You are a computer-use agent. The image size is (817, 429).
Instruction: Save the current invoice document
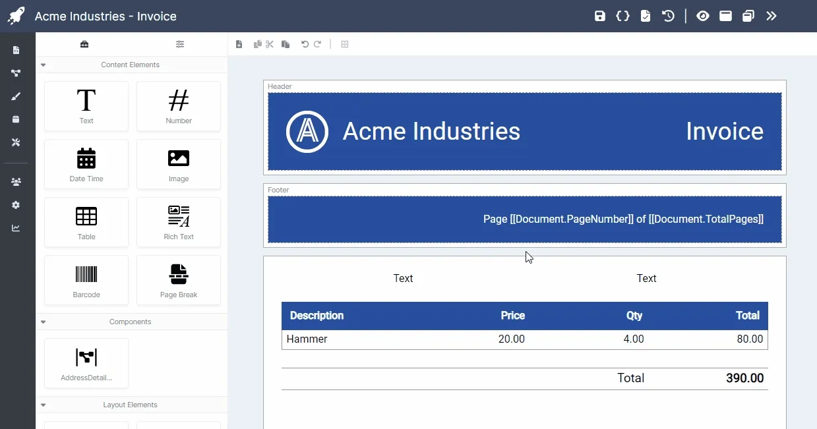tap(600, 16)
